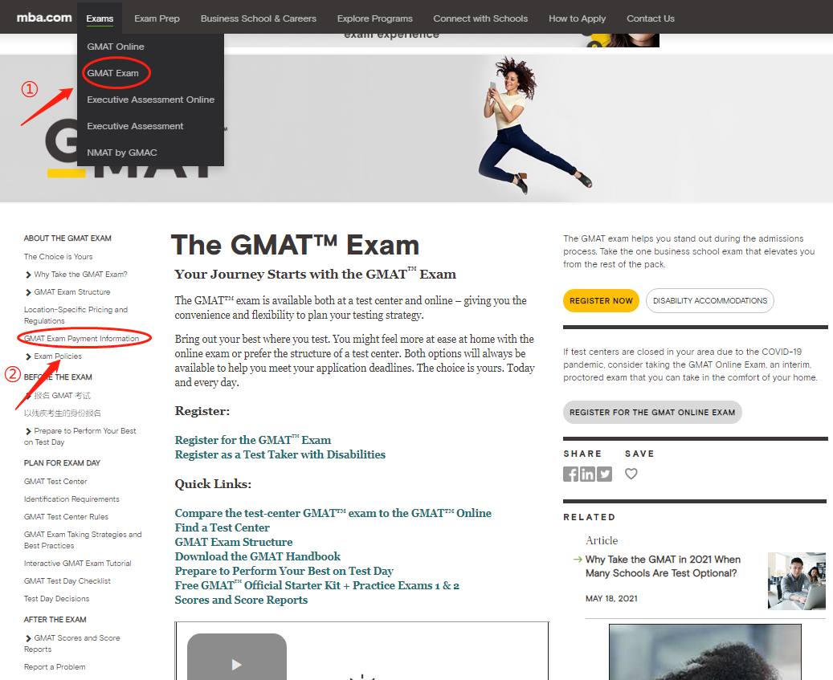
Task: Share the page on Twitter
Action: (x=604, y=474)
